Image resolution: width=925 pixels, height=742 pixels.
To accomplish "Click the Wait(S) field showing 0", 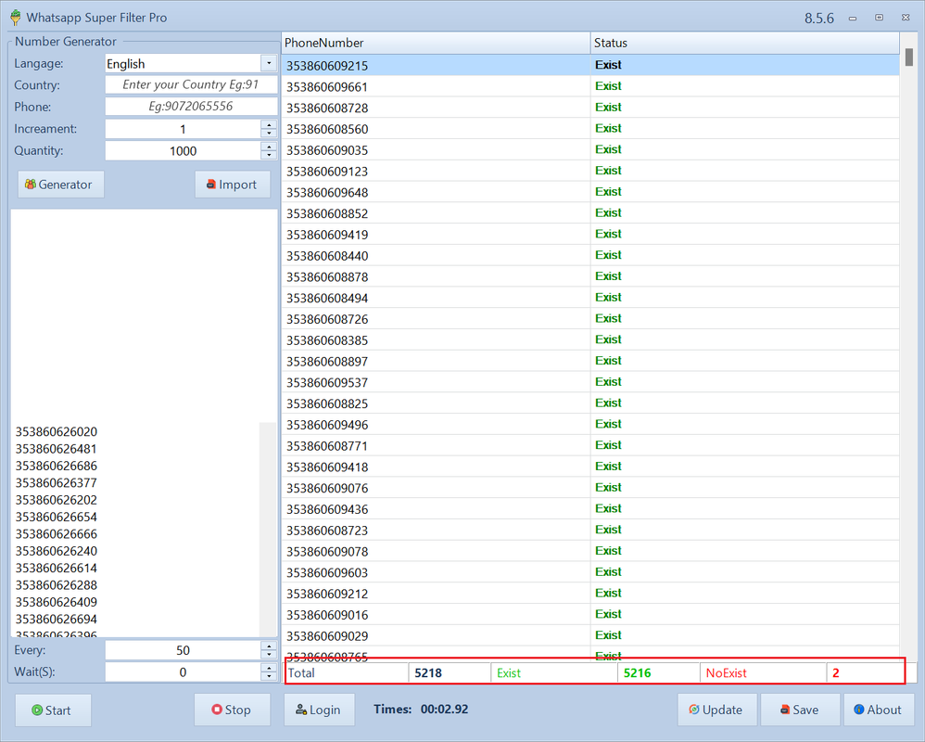I will point(183,672).
